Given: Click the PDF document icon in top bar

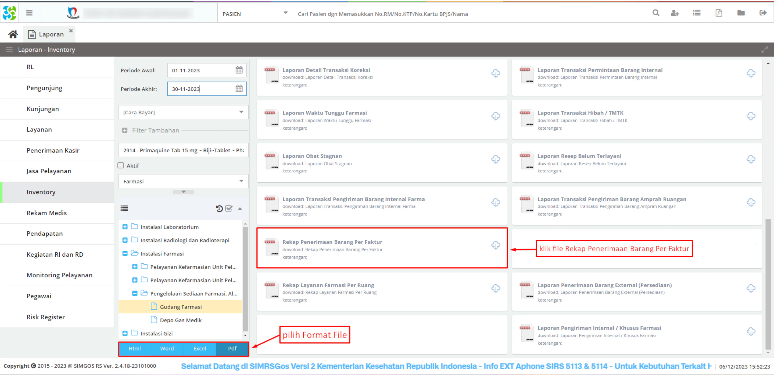Looking at the screenshot, I should click(x=719, y=13).
